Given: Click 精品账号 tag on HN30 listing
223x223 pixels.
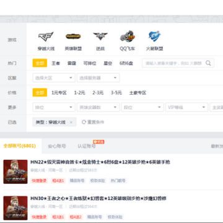Looking at the screenshot, I should pyautogui.click(x=94, y=217).
